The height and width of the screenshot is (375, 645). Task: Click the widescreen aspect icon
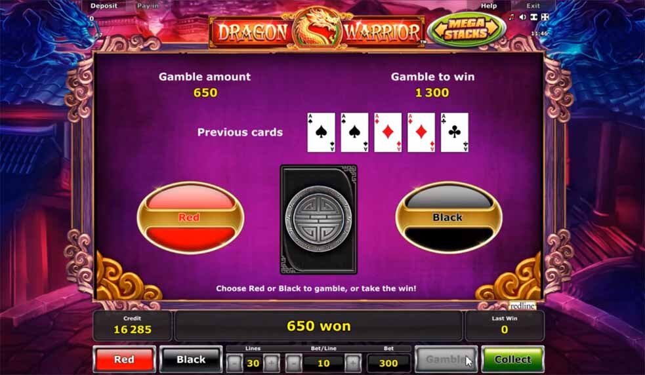coord(533,17)
